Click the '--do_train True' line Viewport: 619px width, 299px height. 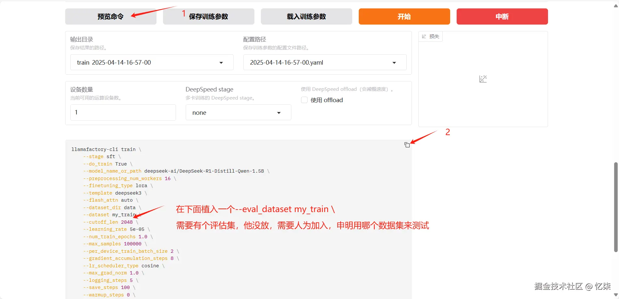click(108, 164)
